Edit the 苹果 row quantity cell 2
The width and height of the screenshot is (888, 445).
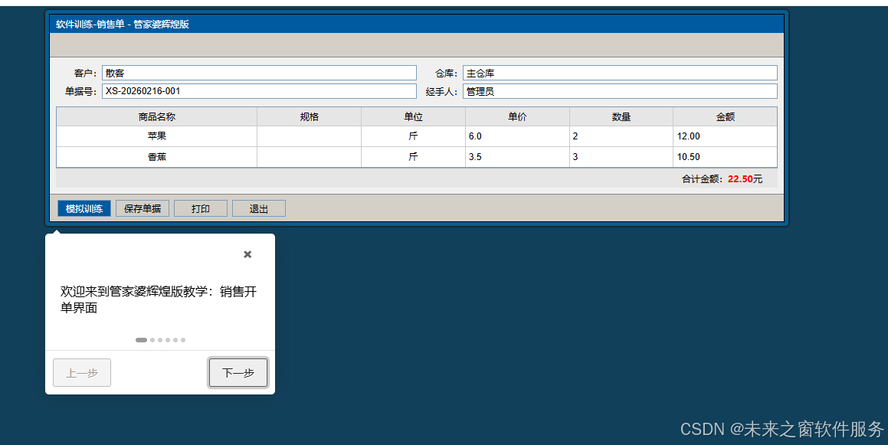coord(621,136)
